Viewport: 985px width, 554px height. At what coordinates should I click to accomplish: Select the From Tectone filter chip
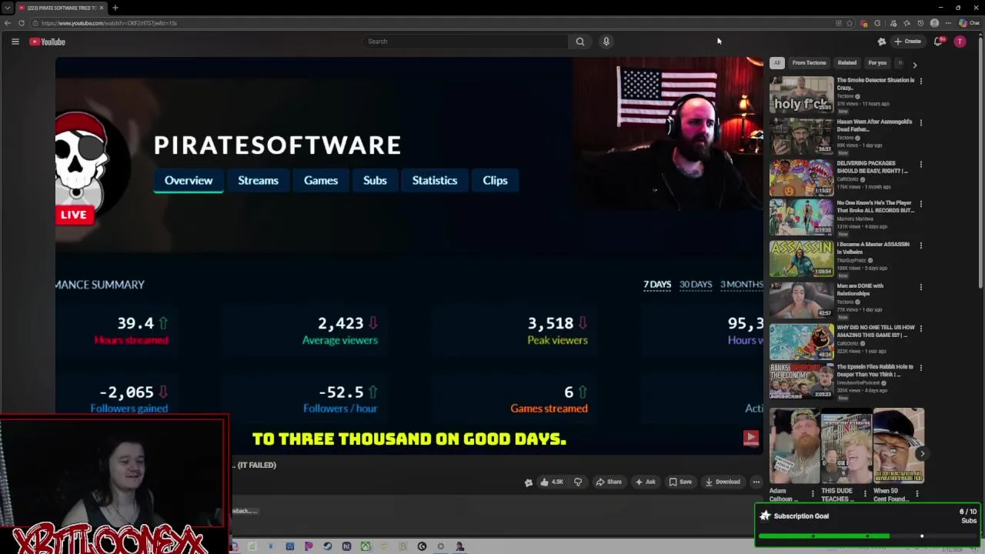[809, 63]
